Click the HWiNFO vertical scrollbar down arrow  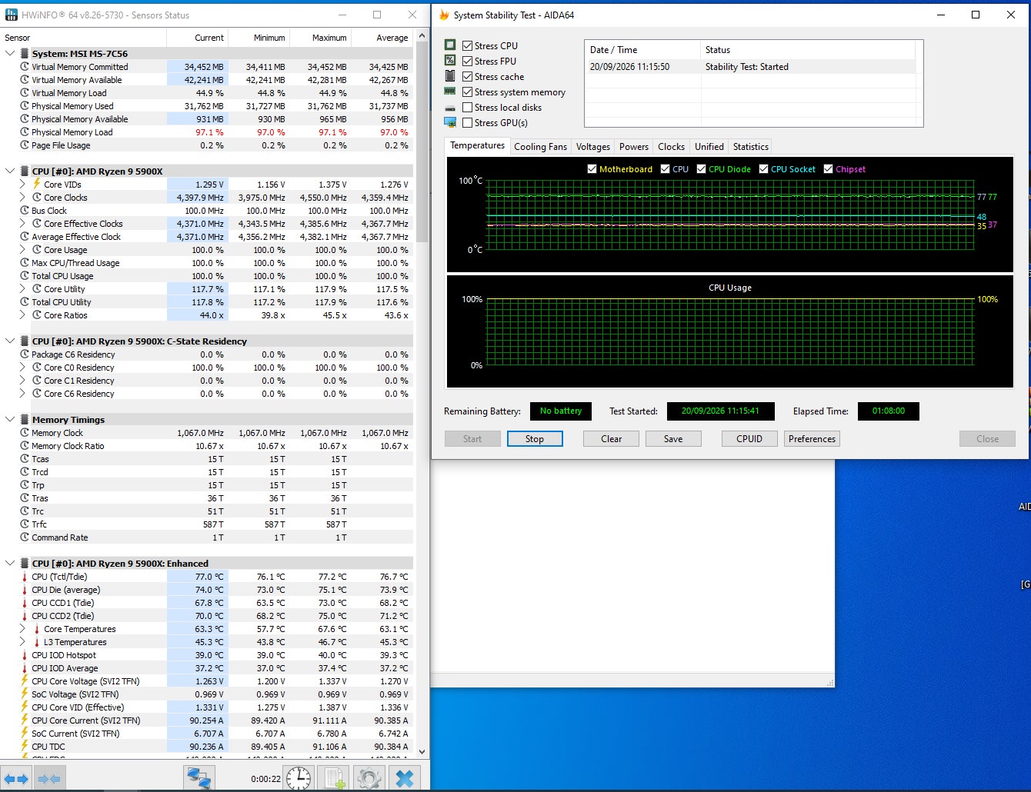422,751
